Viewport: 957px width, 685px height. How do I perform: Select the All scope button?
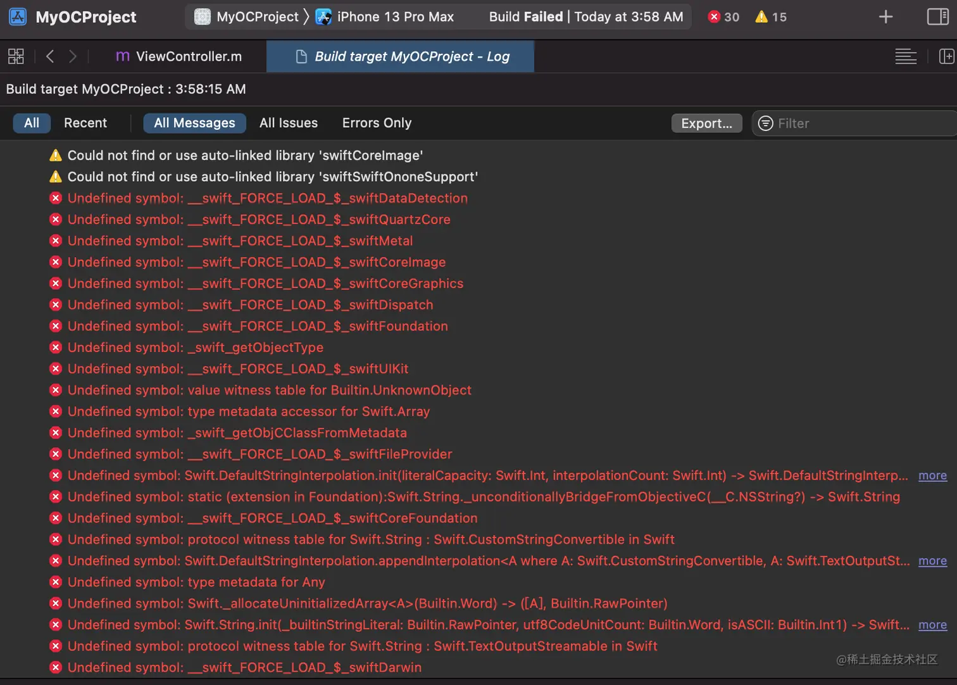coord(32,123)
